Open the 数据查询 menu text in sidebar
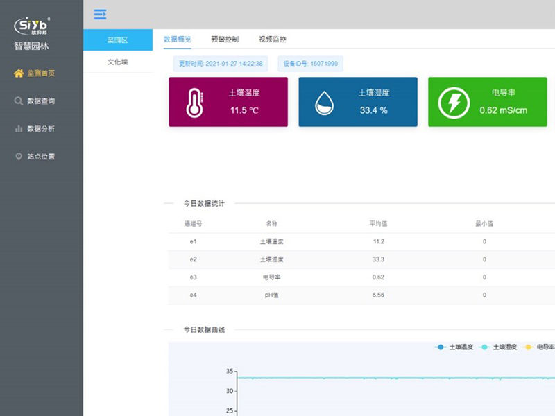 tap(41, 101)
